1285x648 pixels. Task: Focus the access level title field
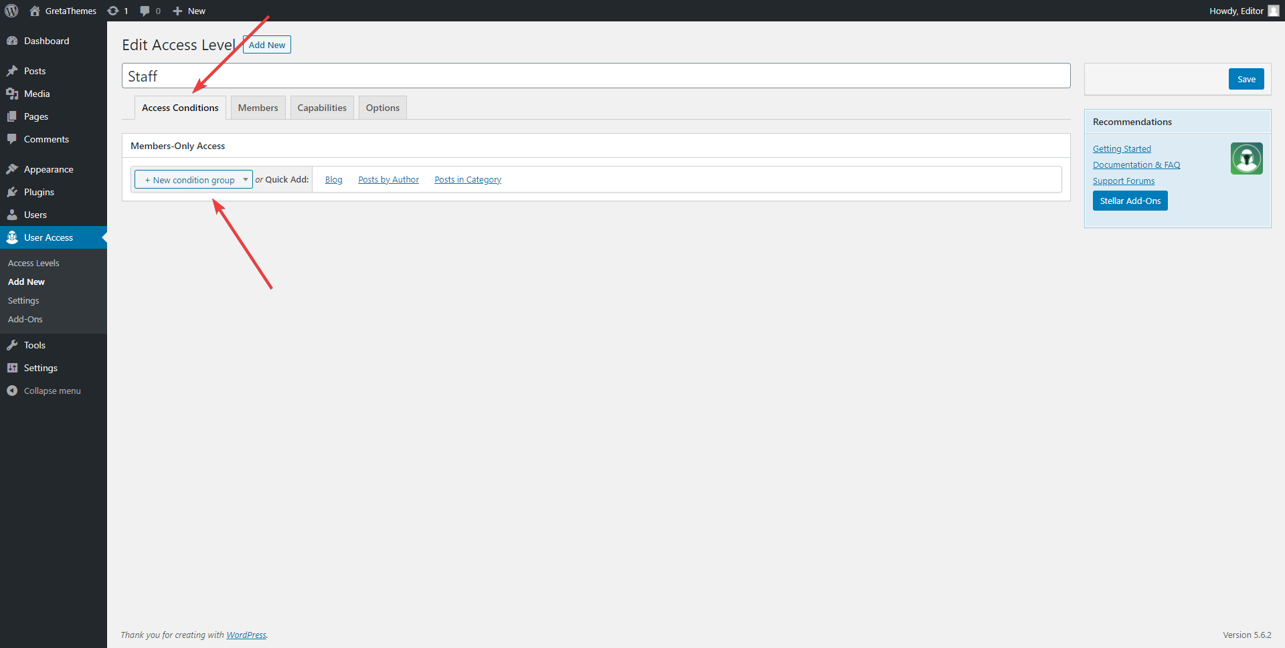(x=596, y=76)
